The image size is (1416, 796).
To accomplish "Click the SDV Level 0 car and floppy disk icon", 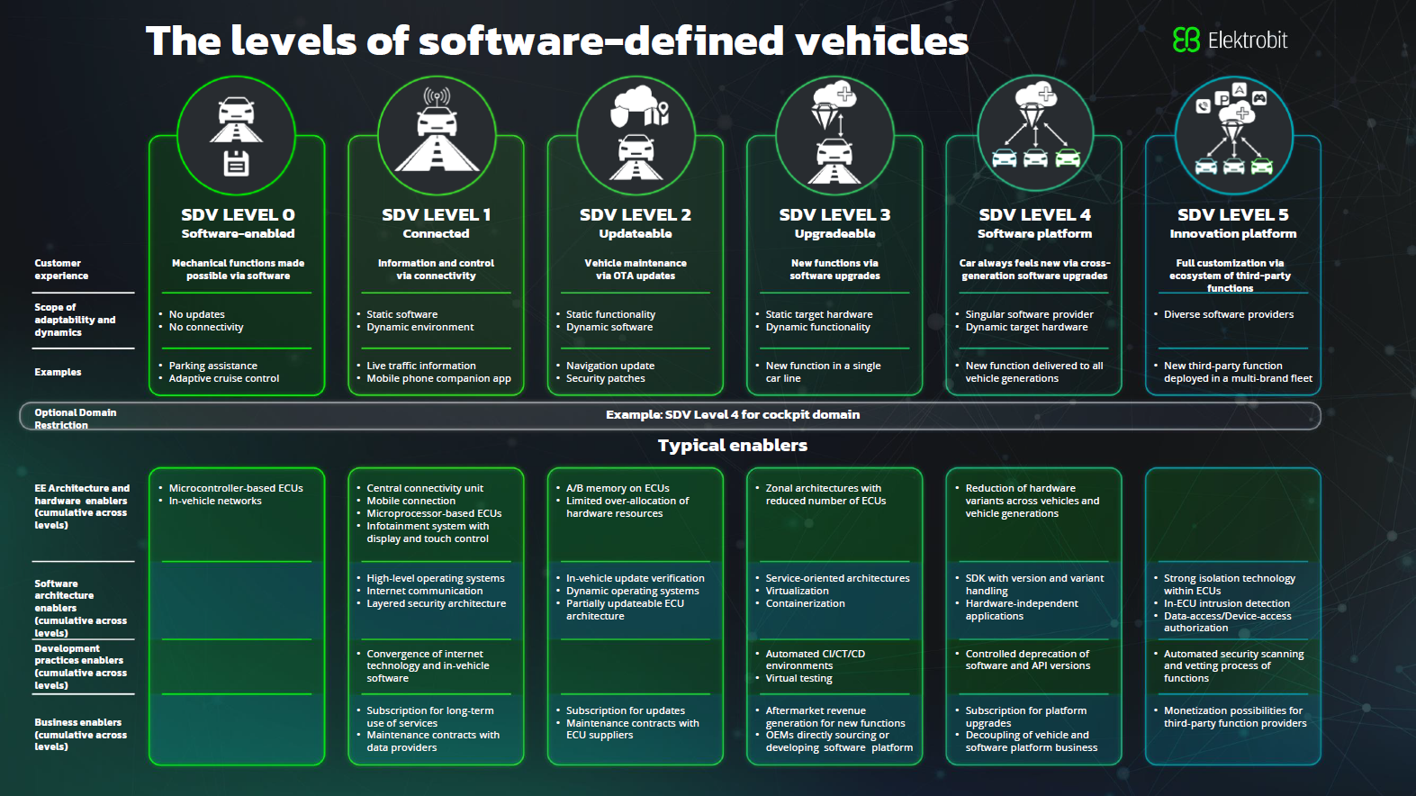I will pos(236,135).
